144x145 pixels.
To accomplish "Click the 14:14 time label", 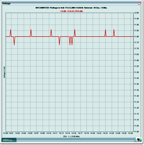I will coord(67,133).
